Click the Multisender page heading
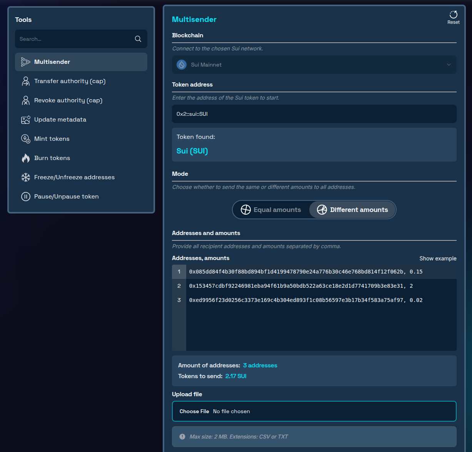 (194, 19)
